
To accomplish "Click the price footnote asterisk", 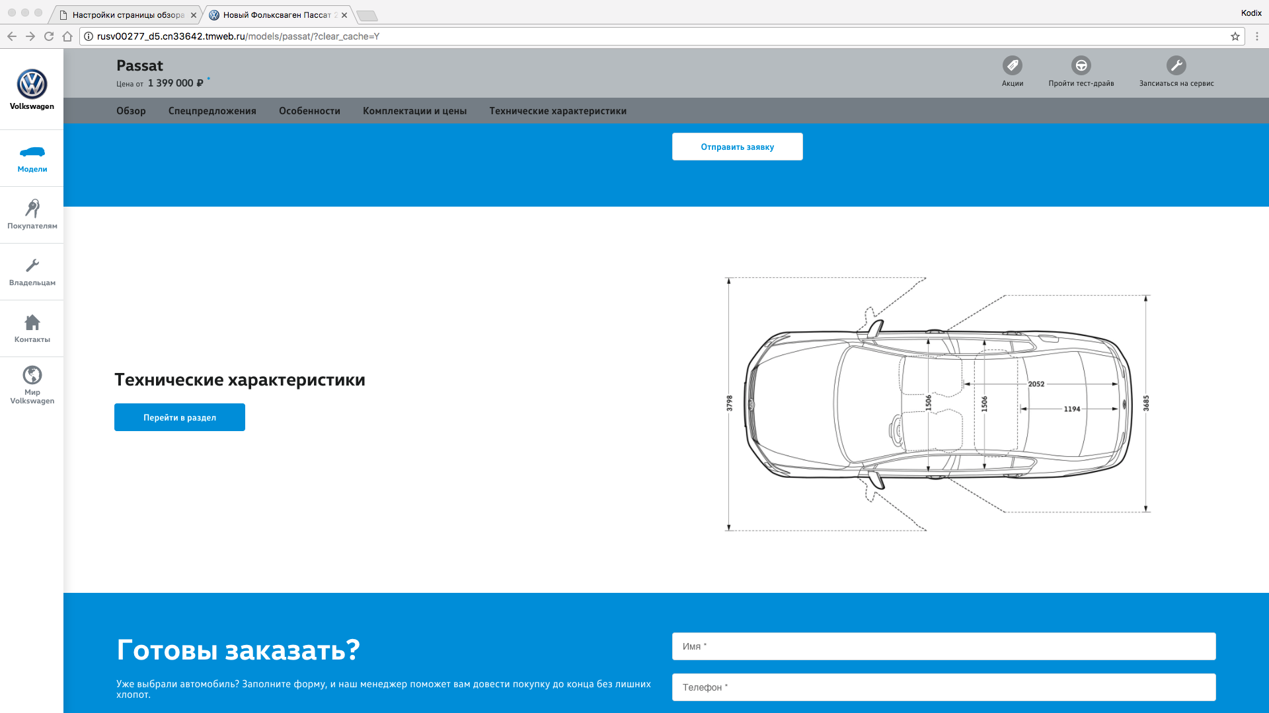I will [x=208, y=79].
